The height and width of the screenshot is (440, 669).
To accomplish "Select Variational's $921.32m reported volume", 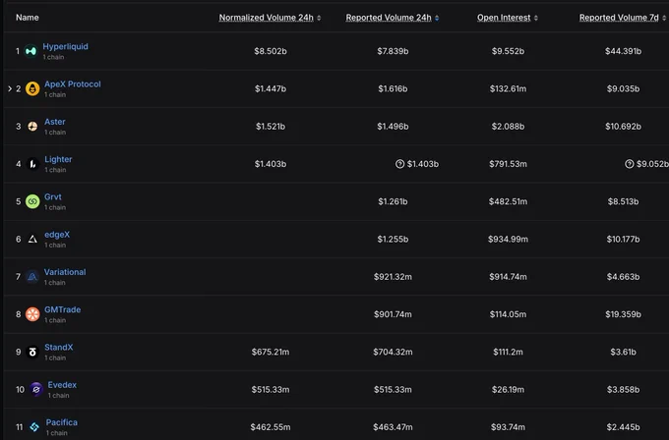I will 393,277.
